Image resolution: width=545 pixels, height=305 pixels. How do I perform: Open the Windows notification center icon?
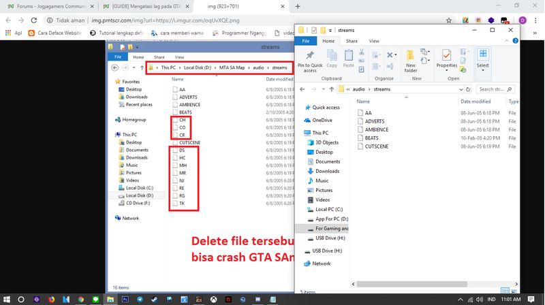531,299
